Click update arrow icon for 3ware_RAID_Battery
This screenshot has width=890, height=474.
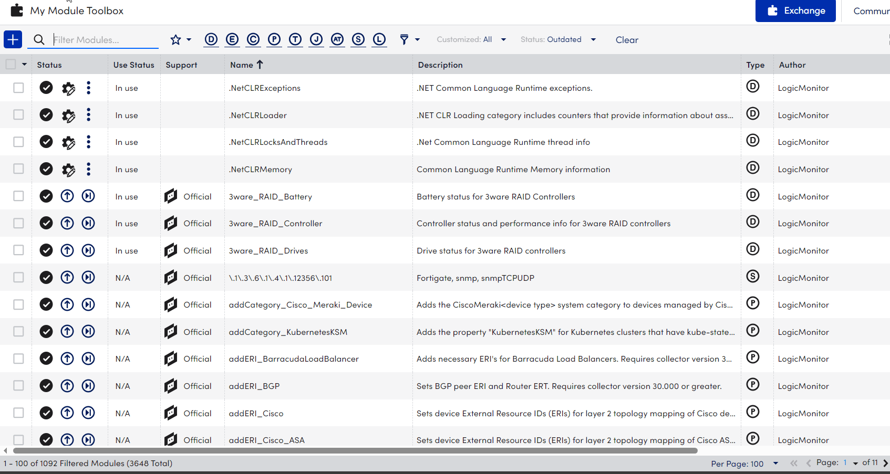click(67, 196)
